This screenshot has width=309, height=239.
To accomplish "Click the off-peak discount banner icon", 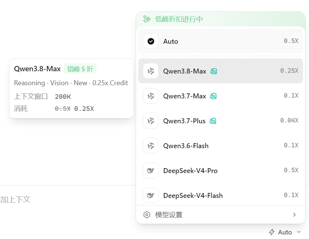I will [147, 19].
